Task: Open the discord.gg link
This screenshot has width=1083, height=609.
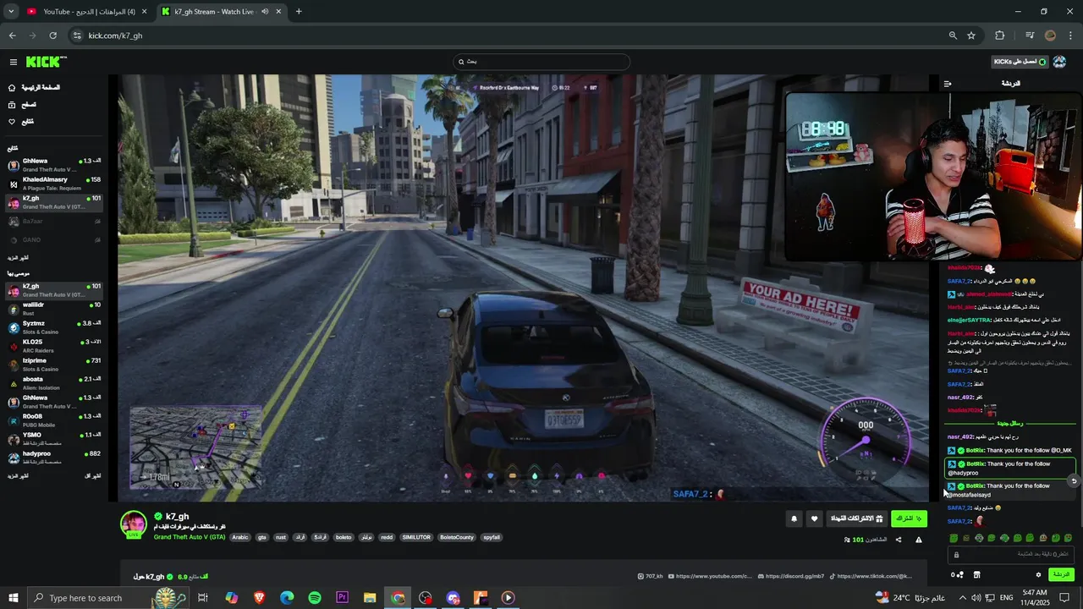Action: [790, 576]
